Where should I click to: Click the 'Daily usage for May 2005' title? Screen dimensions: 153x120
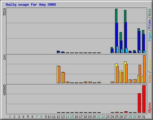pyautogui.click(x=31, y=4)
